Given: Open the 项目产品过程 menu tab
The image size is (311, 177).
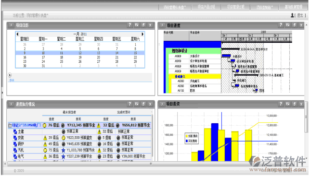Looking at the screenshot, I should coord(206,7).
